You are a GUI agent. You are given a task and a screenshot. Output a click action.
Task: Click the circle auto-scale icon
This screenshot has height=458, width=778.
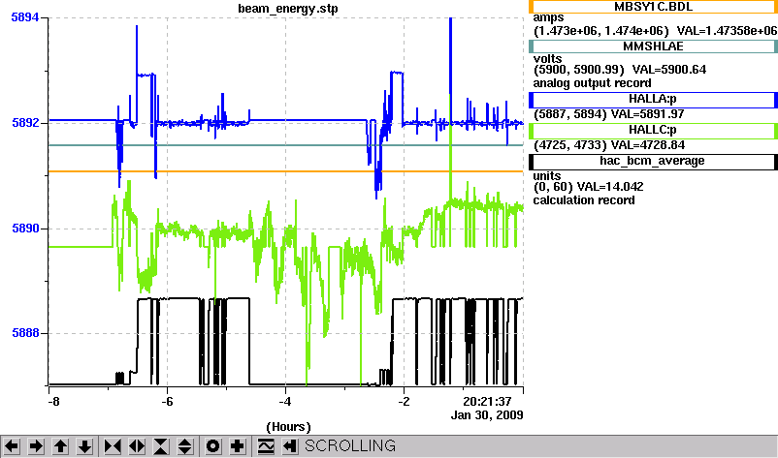[x=213, y=446]
